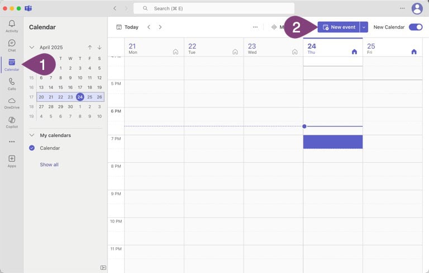Open the New event dropdown arrow

[x=364, y=27]
